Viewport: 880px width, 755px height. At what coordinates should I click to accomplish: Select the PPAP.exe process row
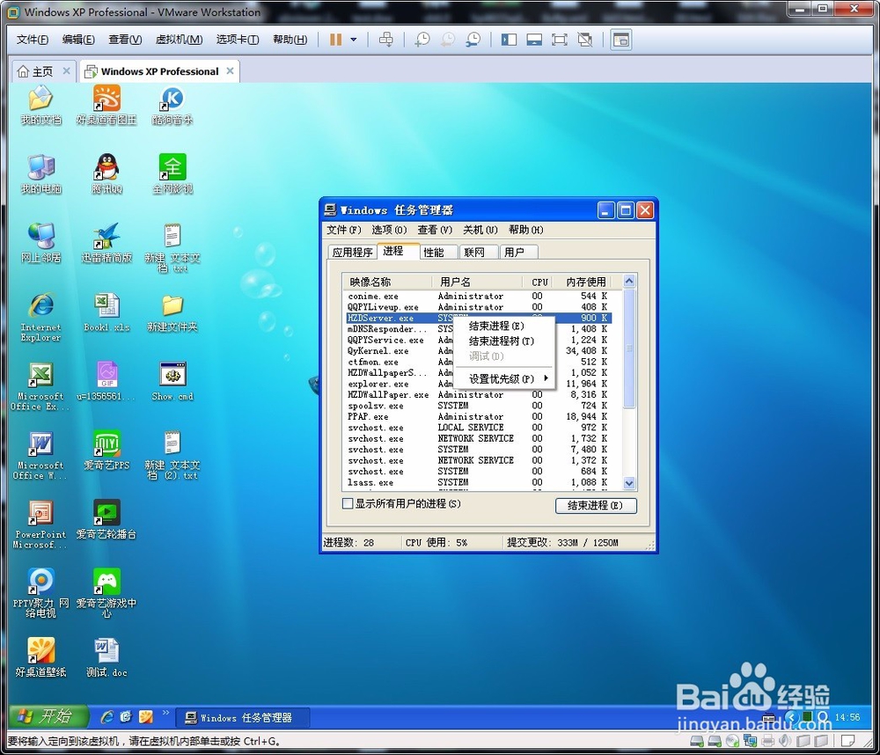(477, 416)
